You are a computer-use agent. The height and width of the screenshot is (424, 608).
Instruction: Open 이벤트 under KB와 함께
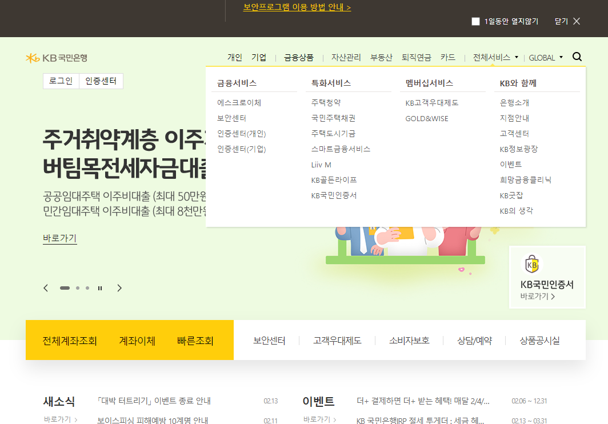pos(511,165)
